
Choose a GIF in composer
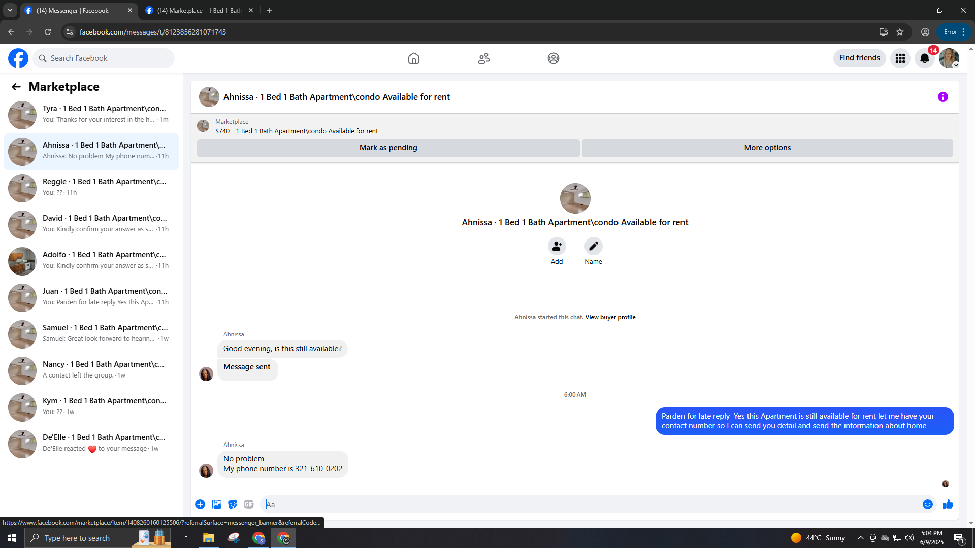pyautogui.click(x=249, y=504)
